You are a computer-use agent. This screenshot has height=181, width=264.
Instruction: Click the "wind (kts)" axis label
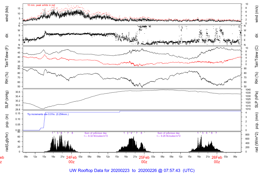(7, 14)
